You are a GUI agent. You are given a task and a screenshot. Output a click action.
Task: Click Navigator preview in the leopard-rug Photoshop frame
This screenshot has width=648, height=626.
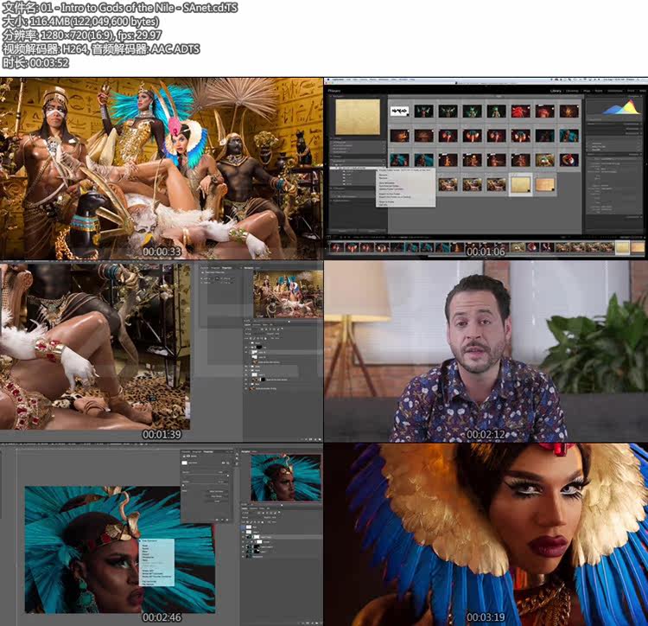click(x=288, y=294)
